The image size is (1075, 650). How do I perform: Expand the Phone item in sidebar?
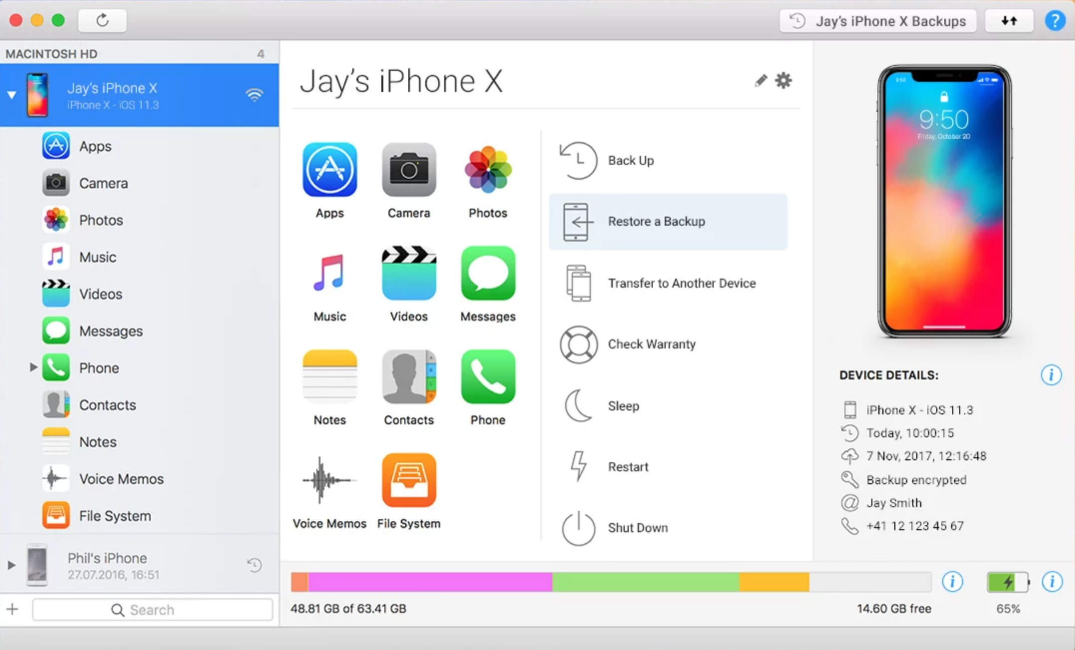click(x=33, y=367)
